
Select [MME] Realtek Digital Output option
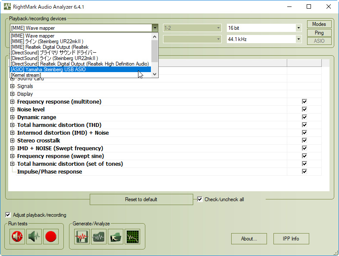[x=81, y=47]
